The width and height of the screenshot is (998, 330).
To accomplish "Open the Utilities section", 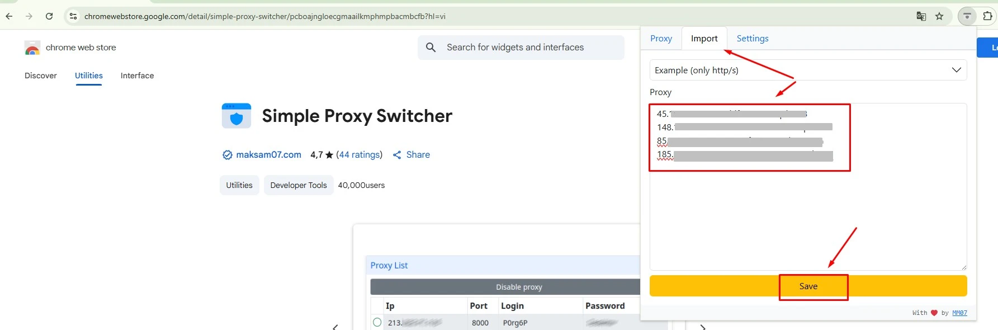I will [89, 76].
